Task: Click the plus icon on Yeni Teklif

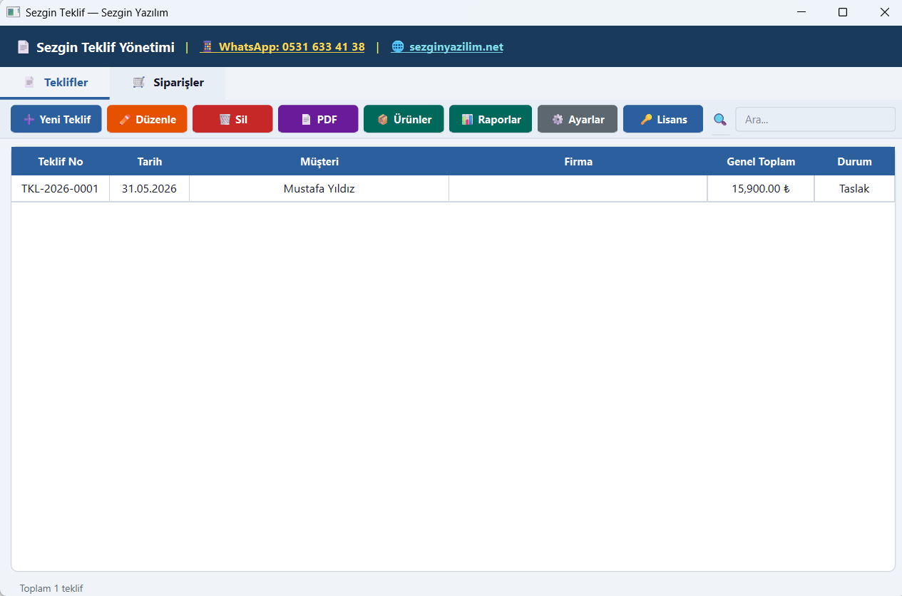Action: pos(29,120)
